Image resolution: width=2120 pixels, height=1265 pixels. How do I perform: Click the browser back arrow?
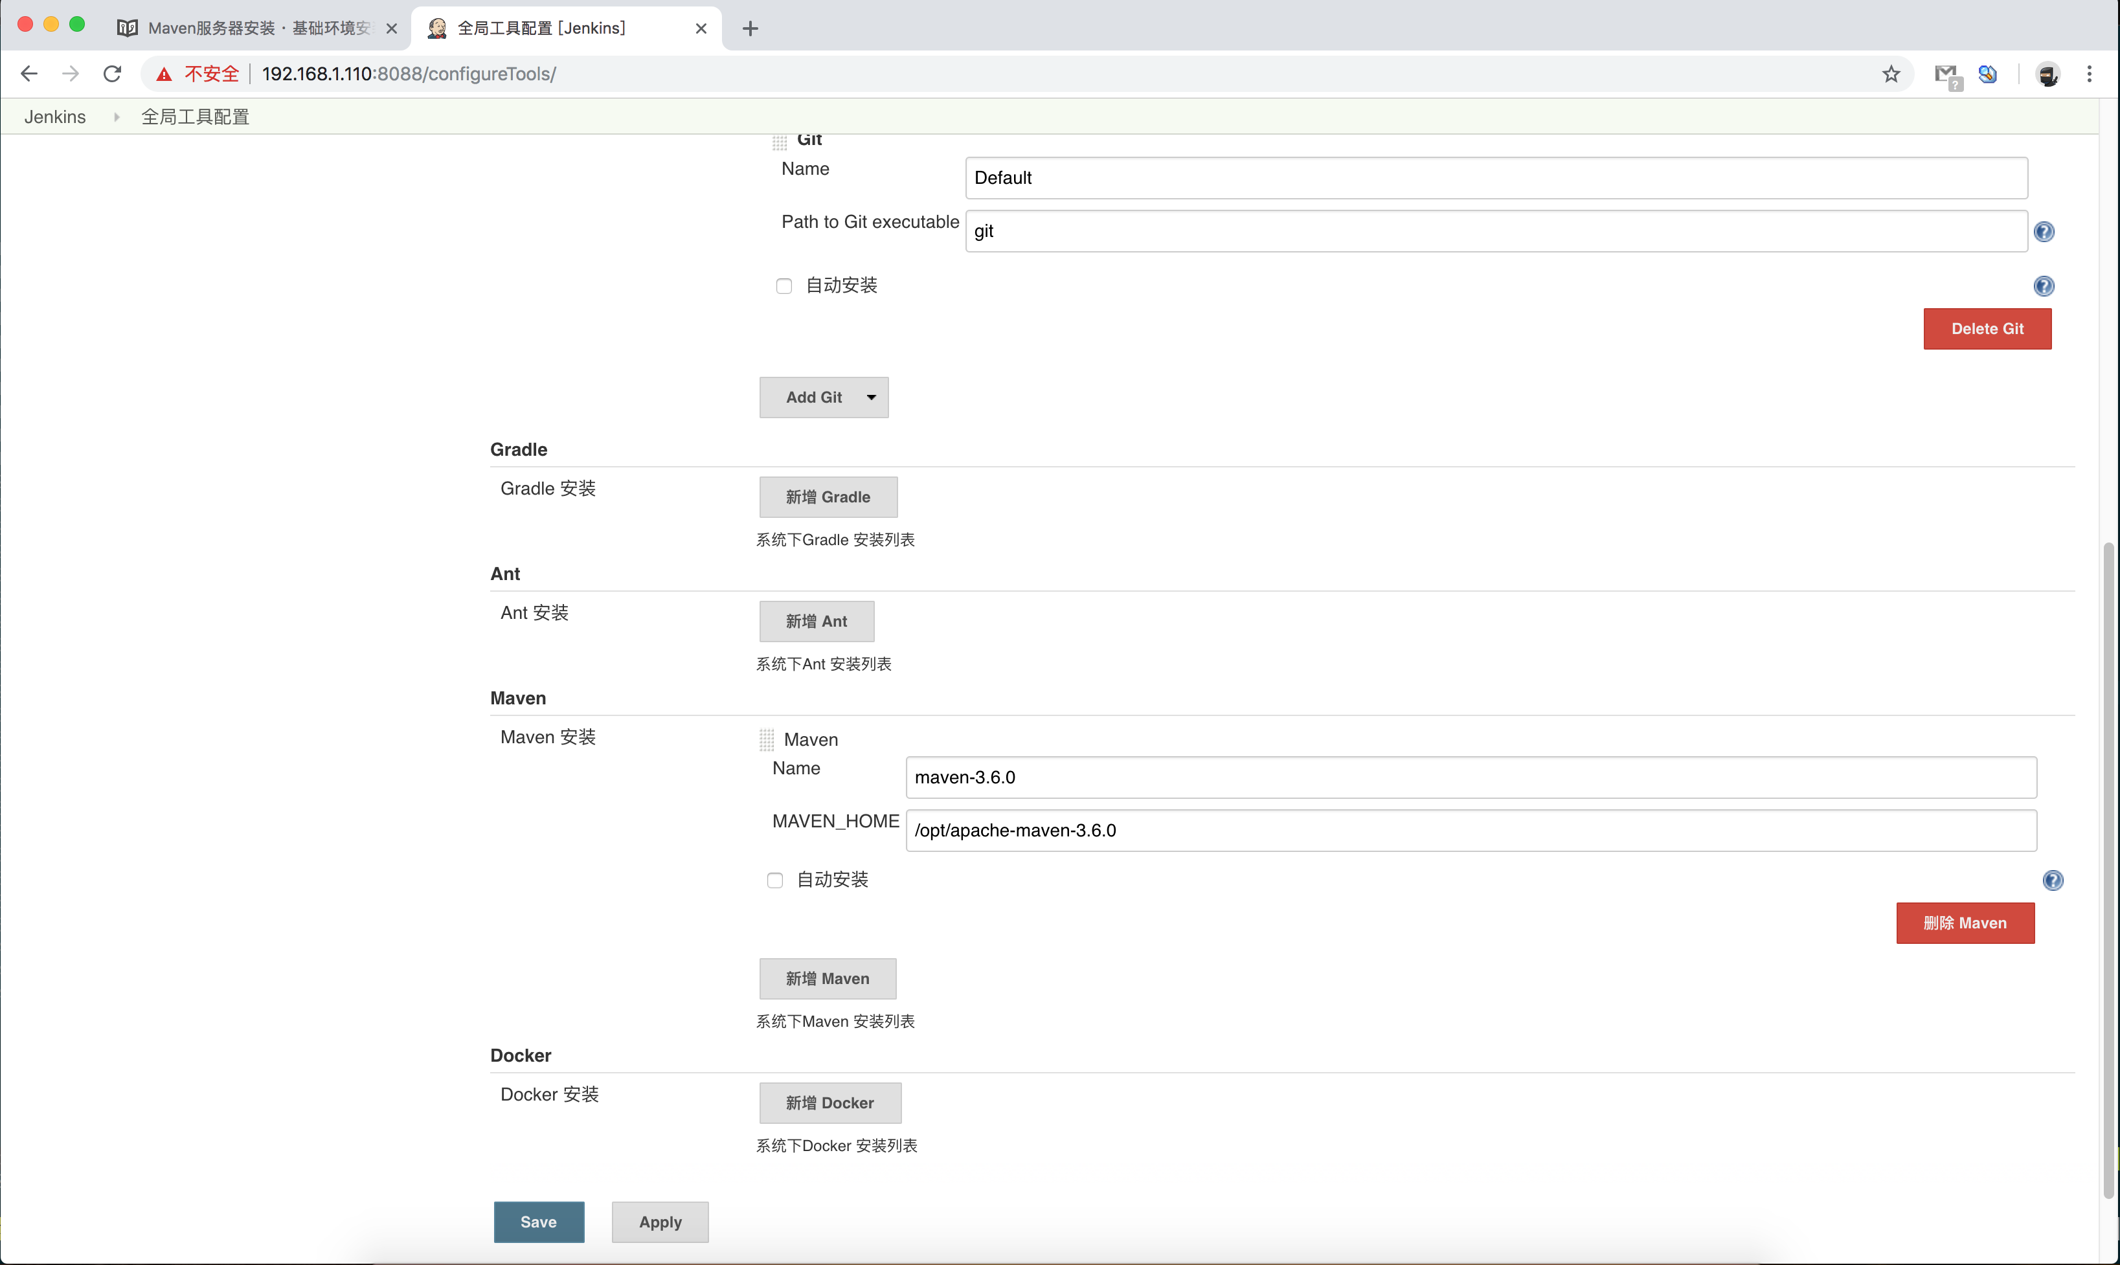[29, 74]
